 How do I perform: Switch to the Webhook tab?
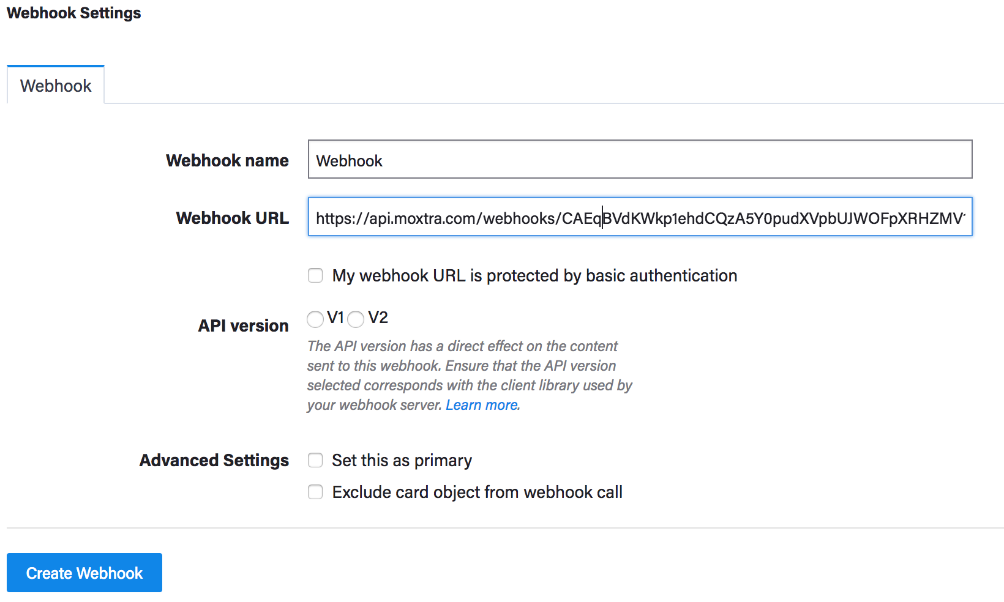pyautogui.click(x=56, y=86)
